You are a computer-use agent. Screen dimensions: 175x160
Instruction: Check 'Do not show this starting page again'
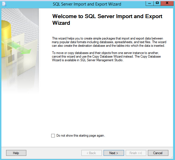point(53,136)
